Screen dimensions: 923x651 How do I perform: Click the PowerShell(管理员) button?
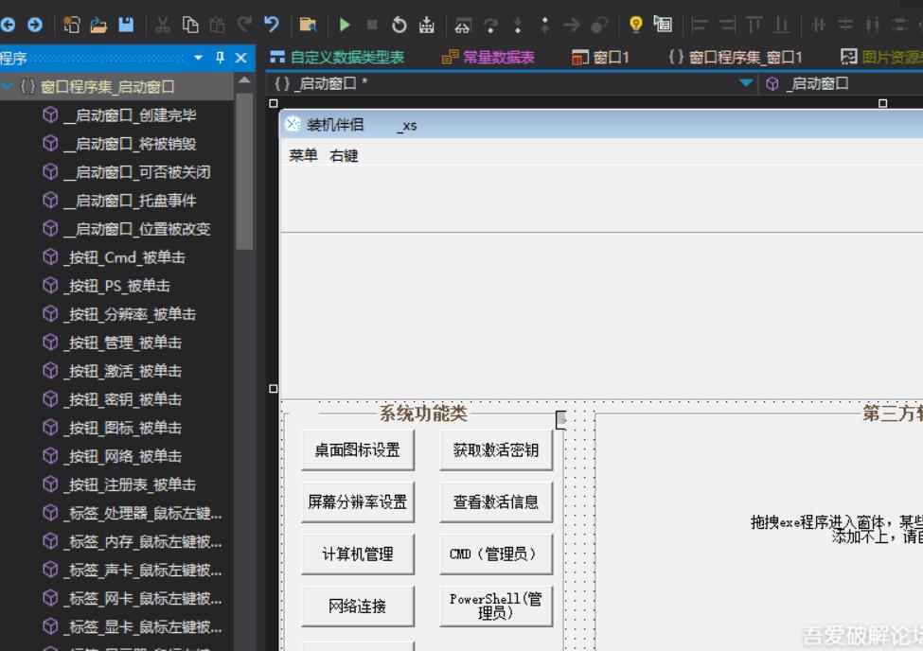tap(496, 606)
